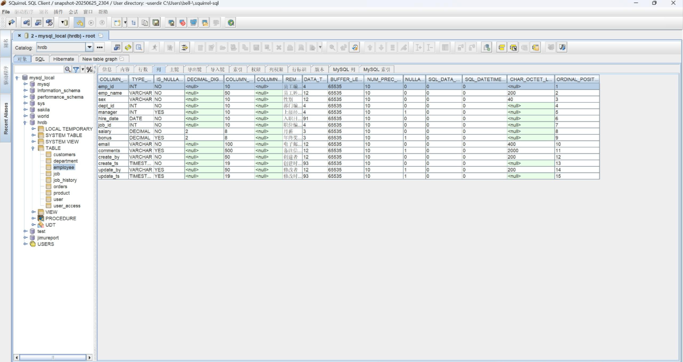683x362 pixels.
Task: Click the yellow window with cursor icon
Action: pos(513,47)
